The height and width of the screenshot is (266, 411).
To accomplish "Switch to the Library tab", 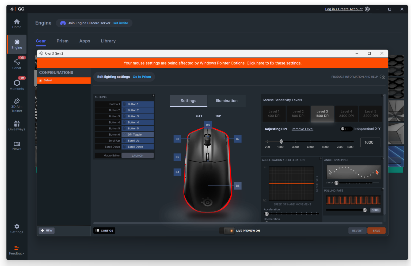I will [x=108, y=41].
